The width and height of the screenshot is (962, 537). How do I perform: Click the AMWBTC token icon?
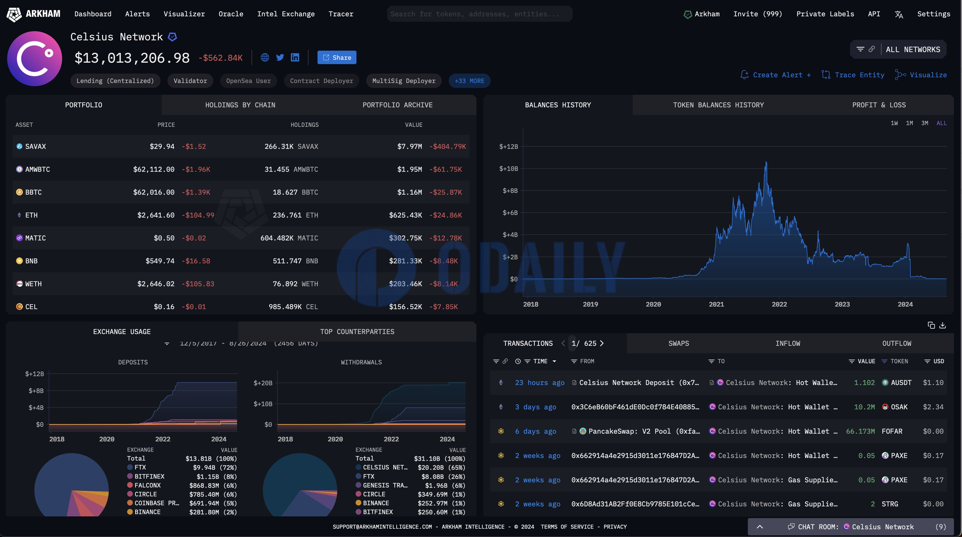tap(19, 169)
